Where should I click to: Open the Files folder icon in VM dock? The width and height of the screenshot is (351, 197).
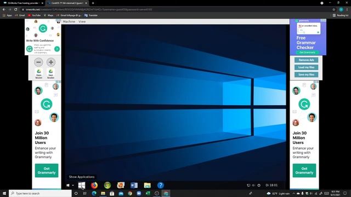(x=148, y=185)
